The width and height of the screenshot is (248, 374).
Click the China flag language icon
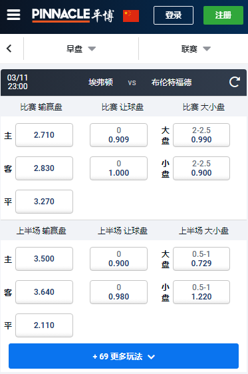pyautogui.click(x=131, y=16)
